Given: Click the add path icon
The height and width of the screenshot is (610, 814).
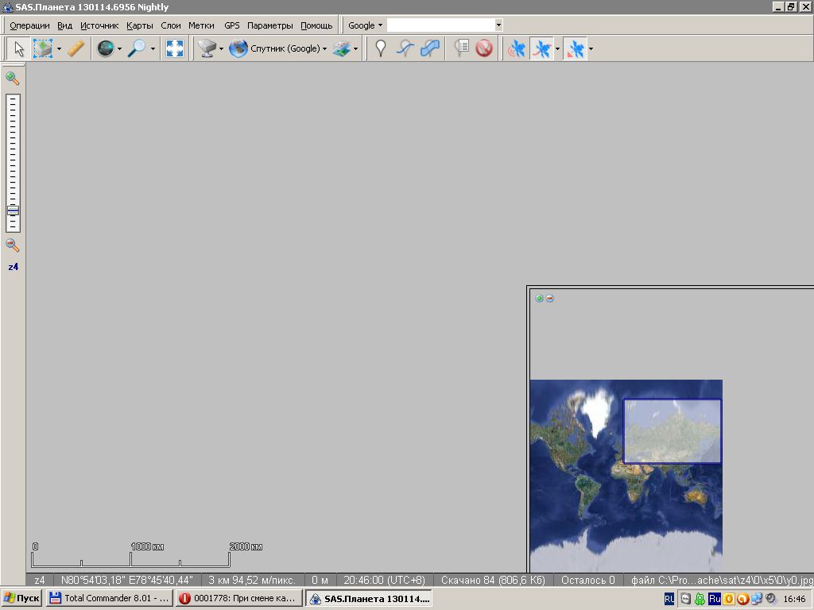Looking at the screenshot, I should (x=405, y=49).
